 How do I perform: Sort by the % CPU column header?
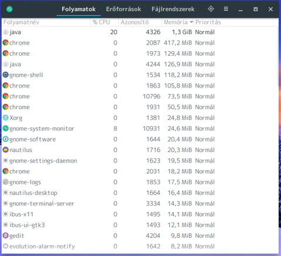coord(104,22)
